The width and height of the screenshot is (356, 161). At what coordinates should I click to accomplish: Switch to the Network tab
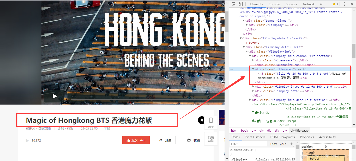pos(309,4)
